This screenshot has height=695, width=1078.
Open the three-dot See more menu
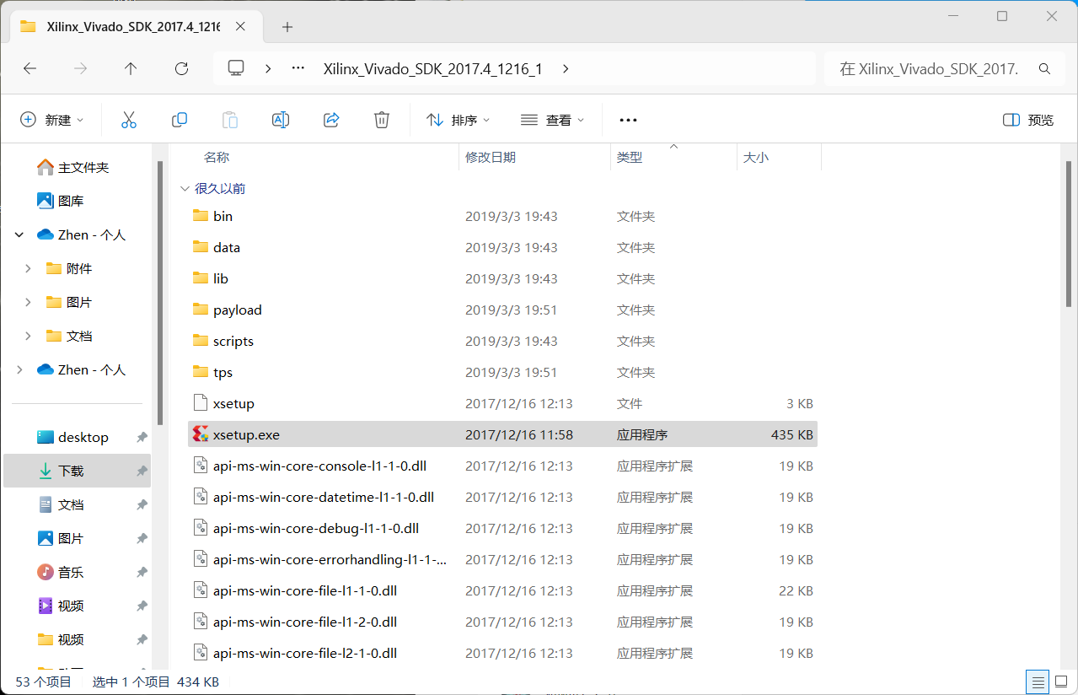point(628,121)
